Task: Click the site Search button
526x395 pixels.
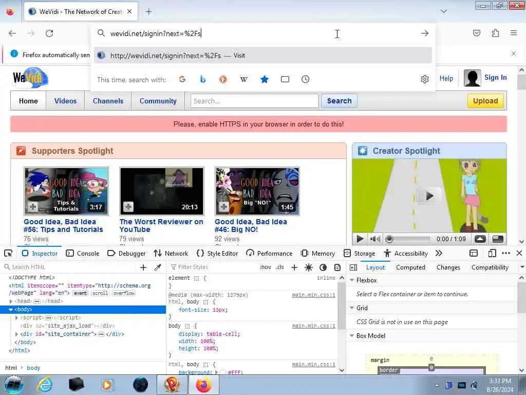Action: [339, 101]
